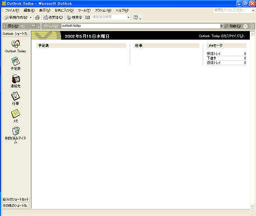The image size is (256, 216).
Task: Click the vertical scrollbar down arrow
Action: click(x=252, y=206)
